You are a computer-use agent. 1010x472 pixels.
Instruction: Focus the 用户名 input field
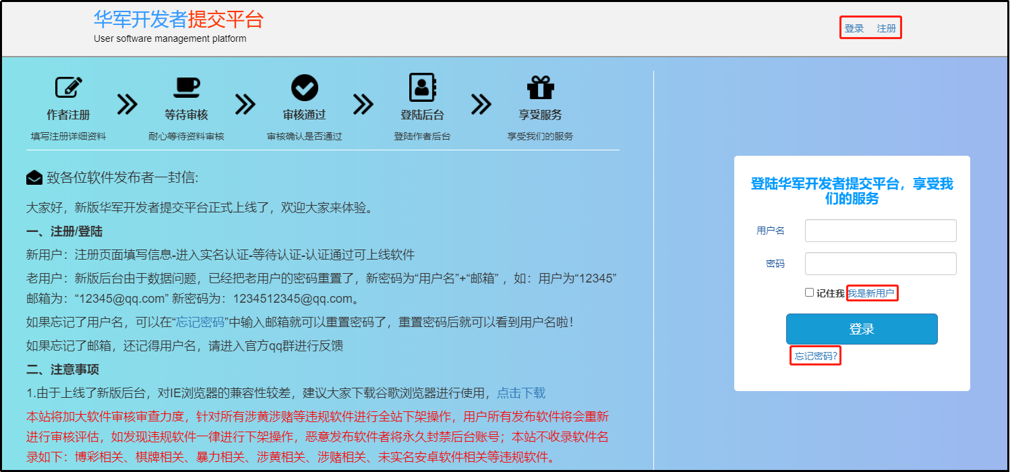click(x=881, y=231)
